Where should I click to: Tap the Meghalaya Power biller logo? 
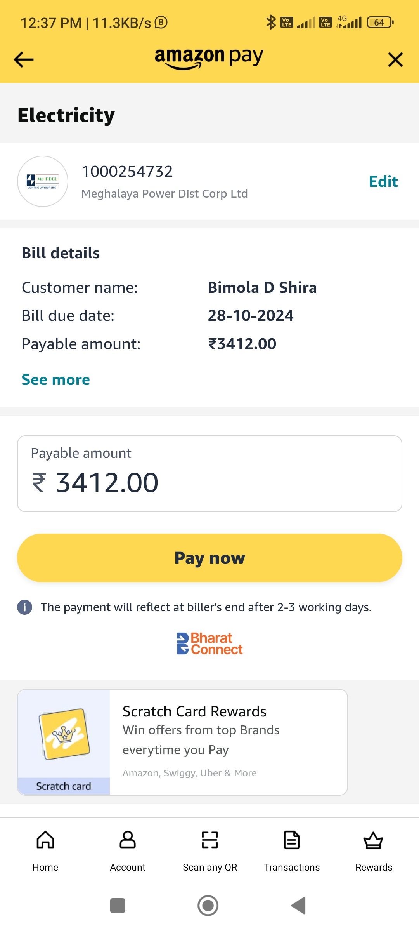(x=43, y=181)
